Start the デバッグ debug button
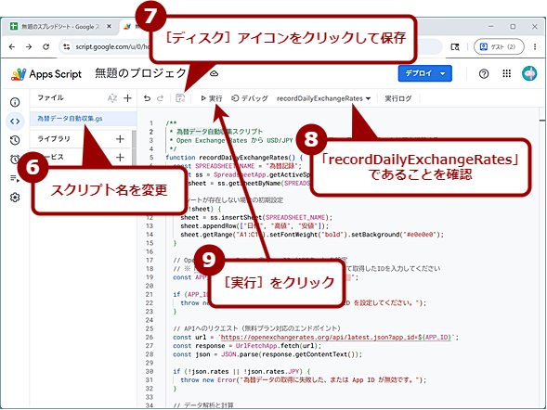The width and height of the screenshot is (547, 410). pos(250,98)
